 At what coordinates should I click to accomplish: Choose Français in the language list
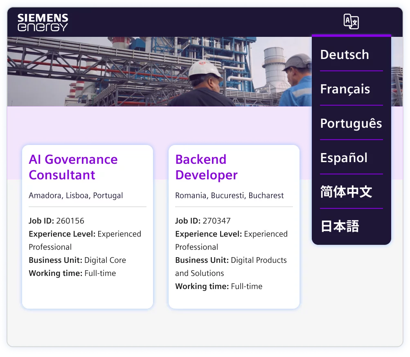coord(345,89)
